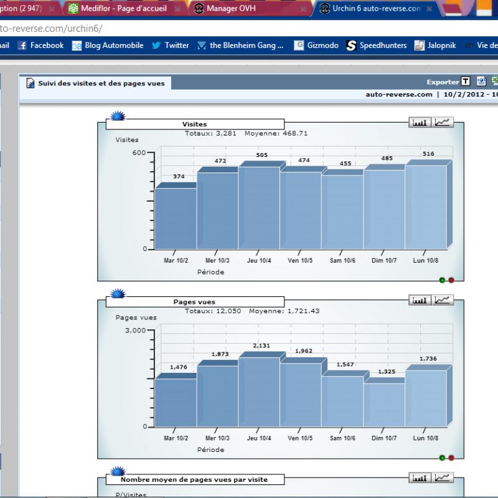The image size is (498, 498).
Task: Click green dot under Visites chart
Action: tap(442, 280)
